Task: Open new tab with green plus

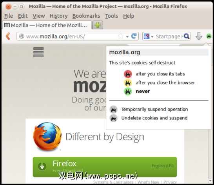Action: [x=98, y=25]
